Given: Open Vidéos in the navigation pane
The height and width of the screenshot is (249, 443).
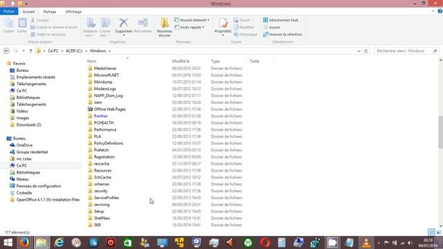Looking at the screenshot, I should (22, 111).
